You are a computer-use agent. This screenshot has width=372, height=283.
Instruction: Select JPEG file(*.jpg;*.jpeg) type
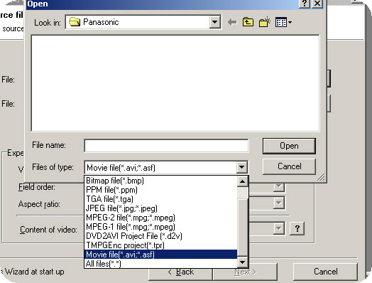point(160,208)
